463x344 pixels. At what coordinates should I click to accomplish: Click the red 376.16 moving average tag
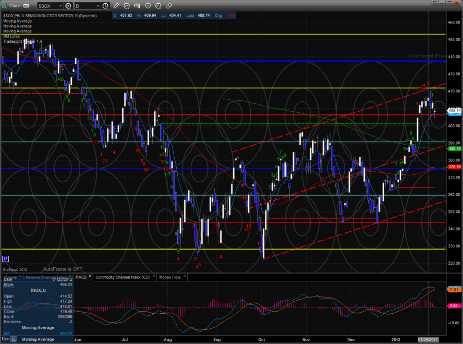pos(455,167)
